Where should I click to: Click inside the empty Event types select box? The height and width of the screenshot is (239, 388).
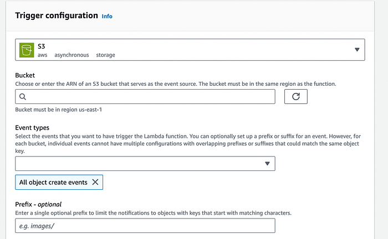139,163
